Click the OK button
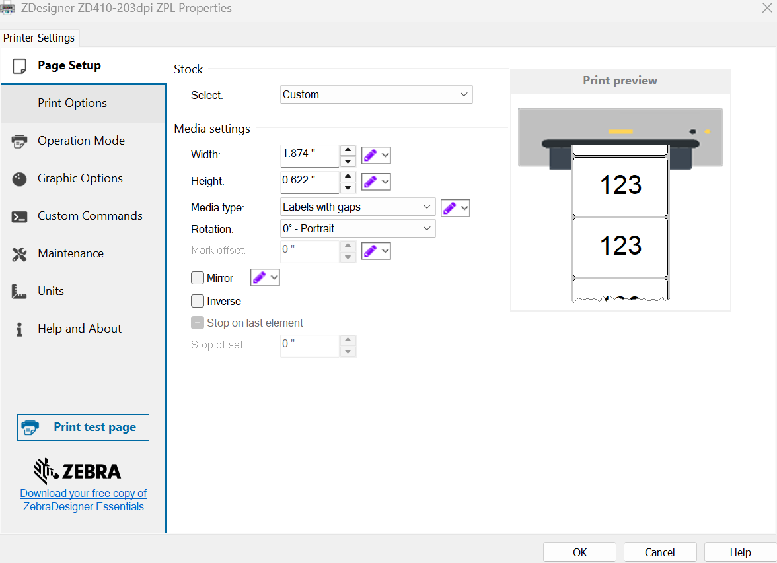 click(580, 552)
